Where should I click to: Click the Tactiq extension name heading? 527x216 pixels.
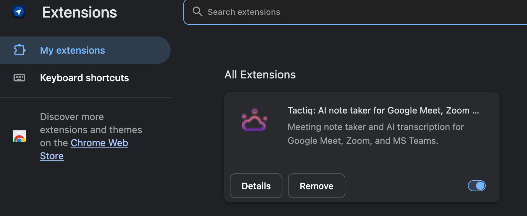click(x=383, y=111)
